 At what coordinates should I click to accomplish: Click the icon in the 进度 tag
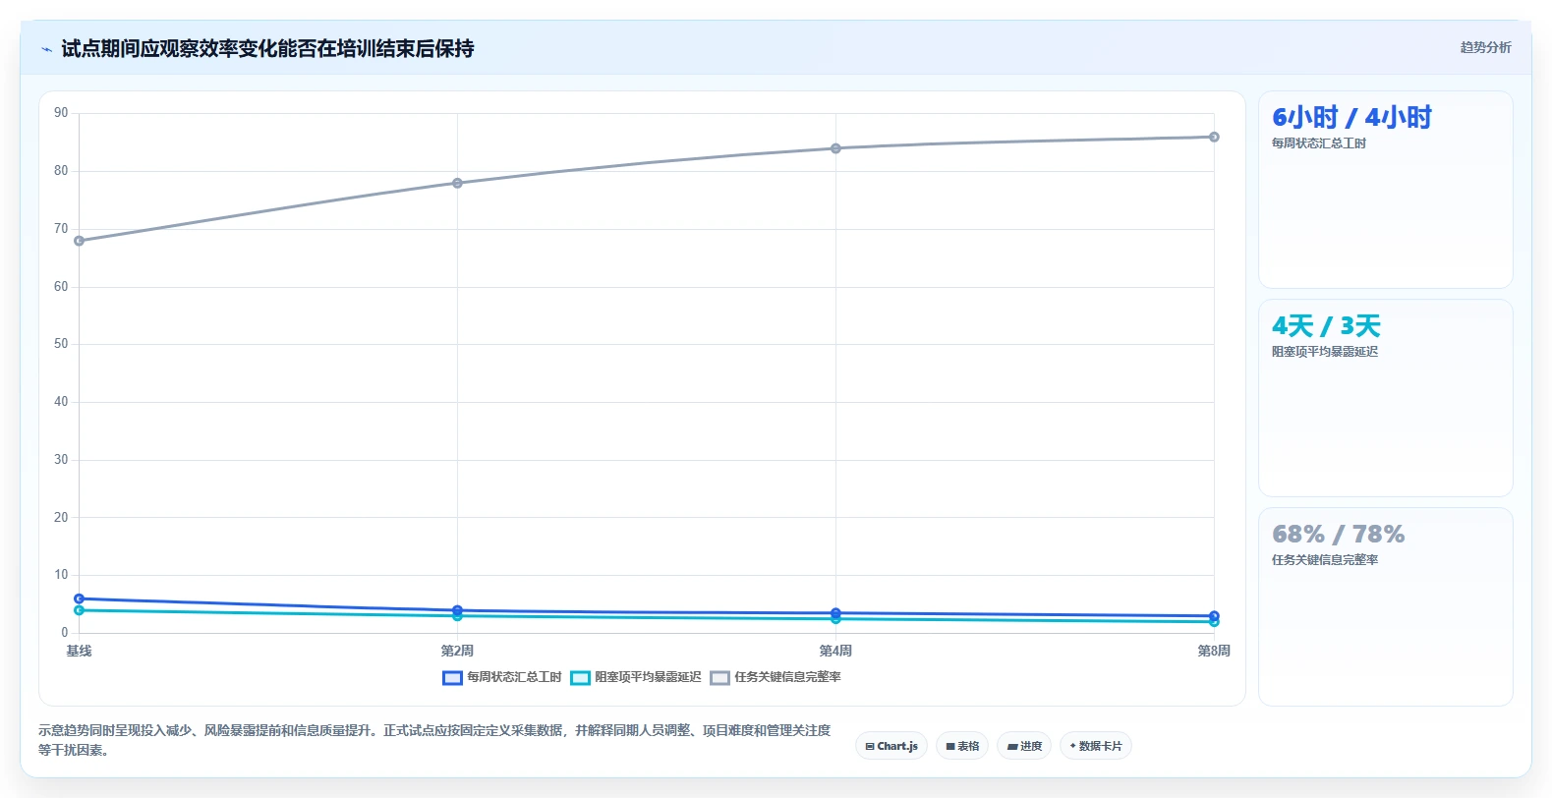(x=1012, y=746)
